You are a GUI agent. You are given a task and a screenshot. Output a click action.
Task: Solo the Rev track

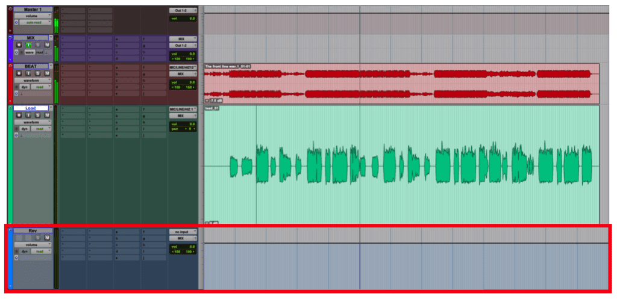(x=38, y=238)
